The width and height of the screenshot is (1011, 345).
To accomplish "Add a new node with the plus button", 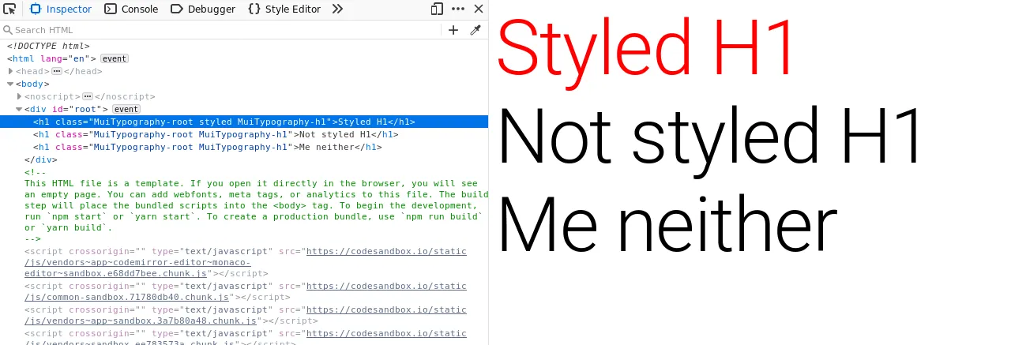I will (453, 30).
